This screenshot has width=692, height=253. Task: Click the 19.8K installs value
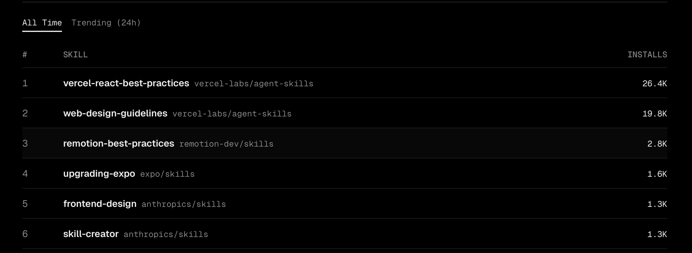point(654,114)
